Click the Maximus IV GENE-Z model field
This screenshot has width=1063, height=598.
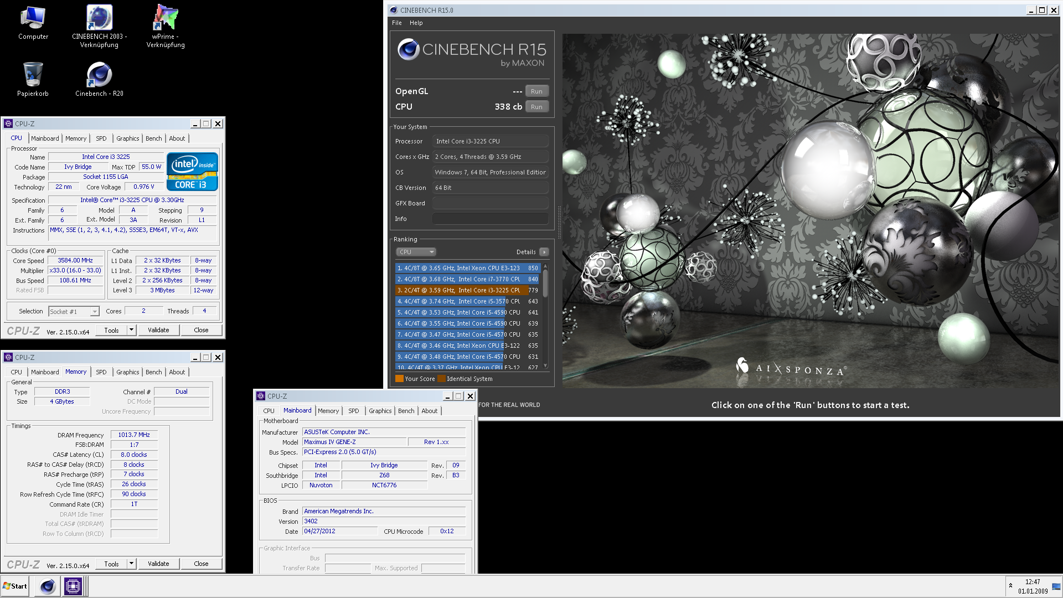(354, 442)
